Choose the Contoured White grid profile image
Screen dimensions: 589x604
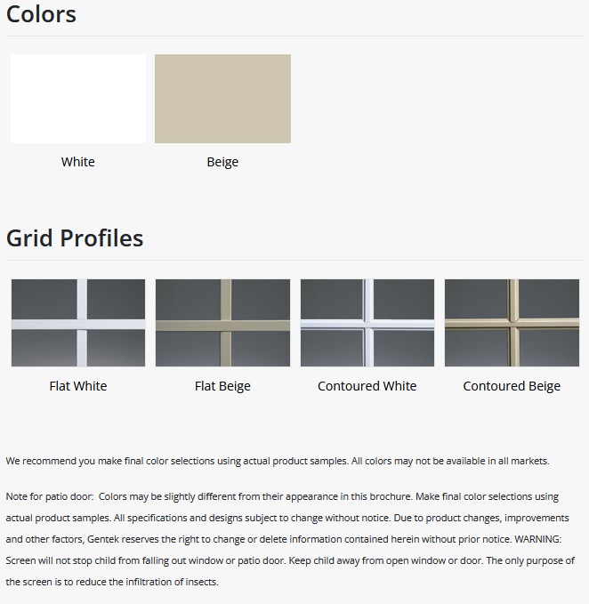pyautogui.click(x=367, y=323)
